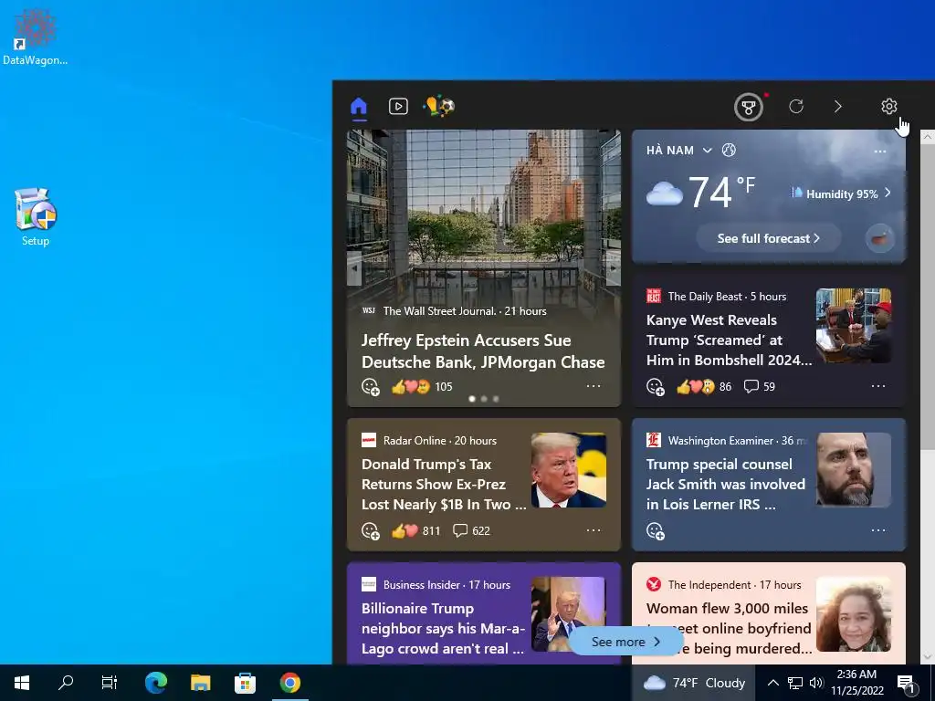The height and width of the screenshot is (701, 935).
Task: Open more options on Tax Returns story
Action: click(594, 530)
